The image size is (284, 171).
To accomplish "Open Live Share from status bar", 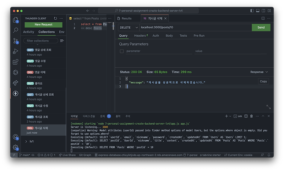I will click(67, 155).
